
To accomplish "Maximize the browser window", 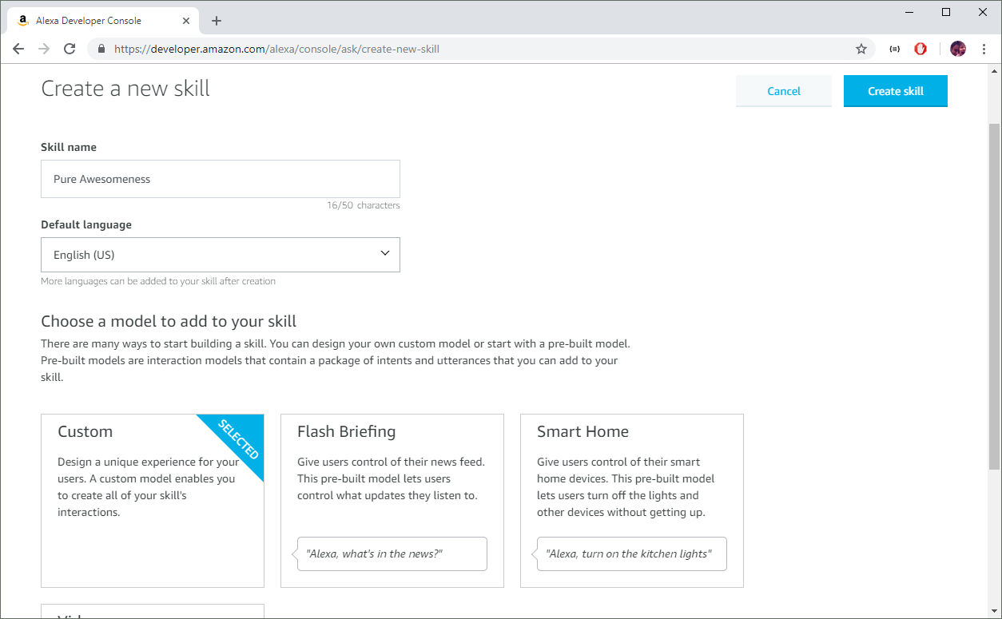I will tap(946, 12).
